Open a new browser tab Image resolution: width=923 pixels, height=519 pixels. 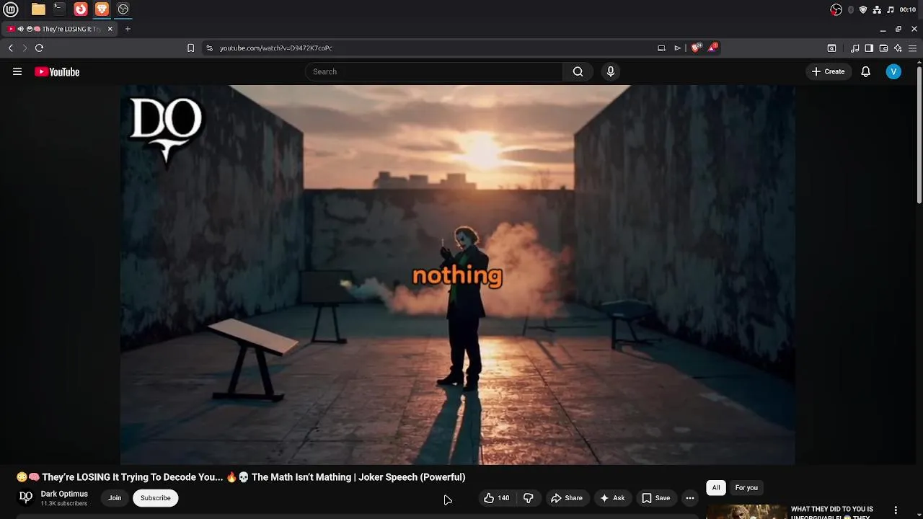[x=128, y=29]
